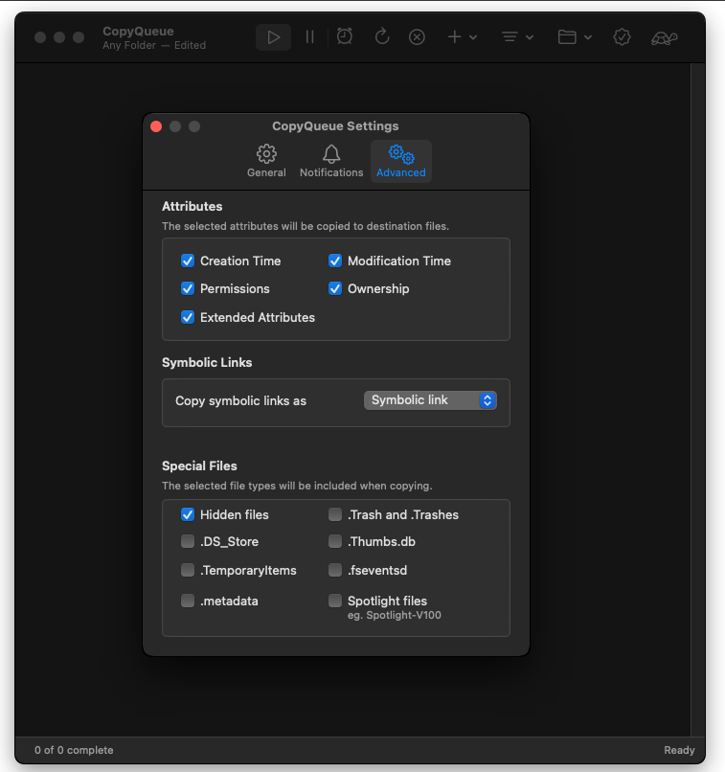725x772 pixels.
Task: Enable the Spotlight files checkbox
Action: [335, 601]
